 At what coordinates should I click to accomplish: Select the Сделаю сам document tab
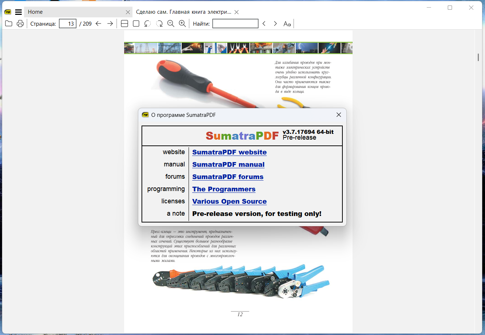pyautogui.click(x=184, y=12)
